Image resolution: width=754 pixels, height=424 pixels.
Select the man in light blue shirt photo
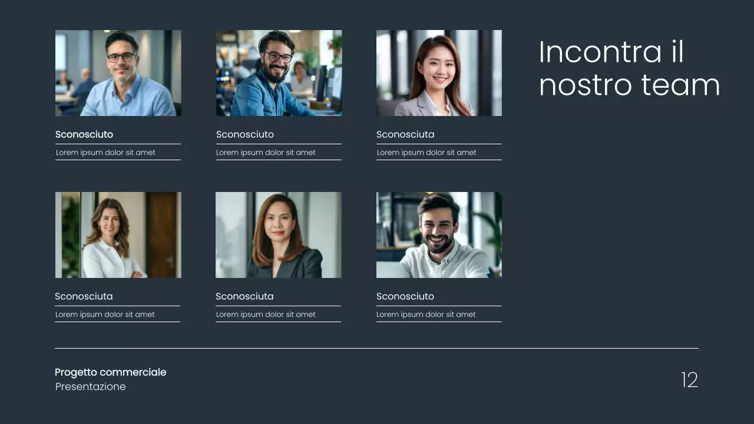tap(118, 73)
